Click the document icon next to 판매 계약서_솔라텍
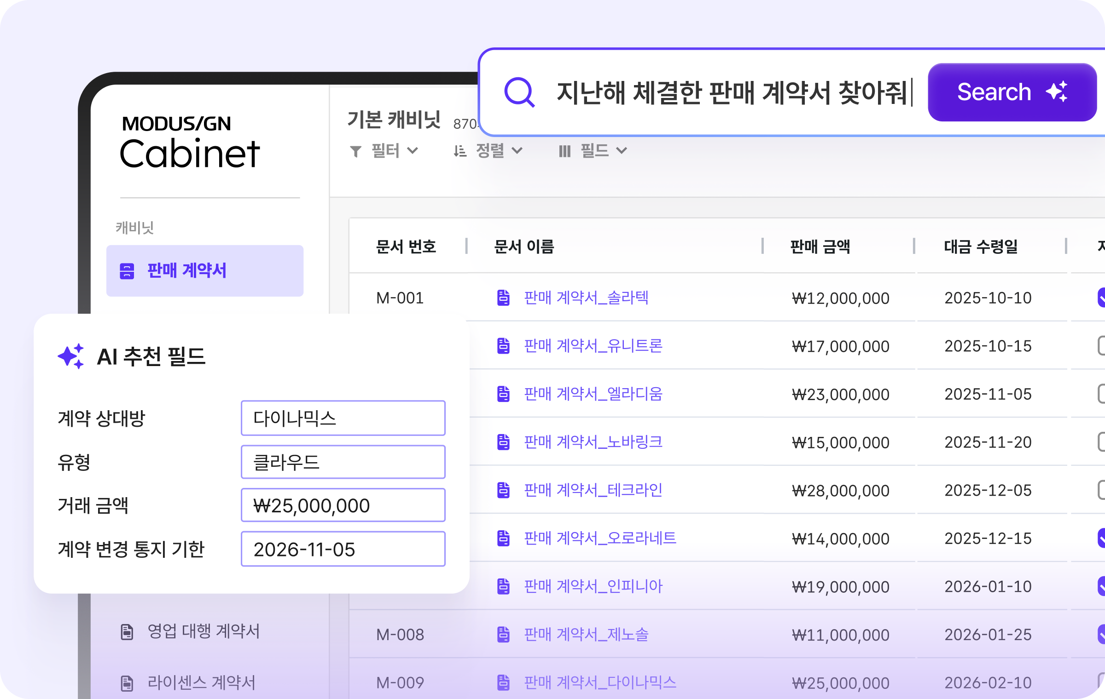1105x699 pixels. click(504, 298)
